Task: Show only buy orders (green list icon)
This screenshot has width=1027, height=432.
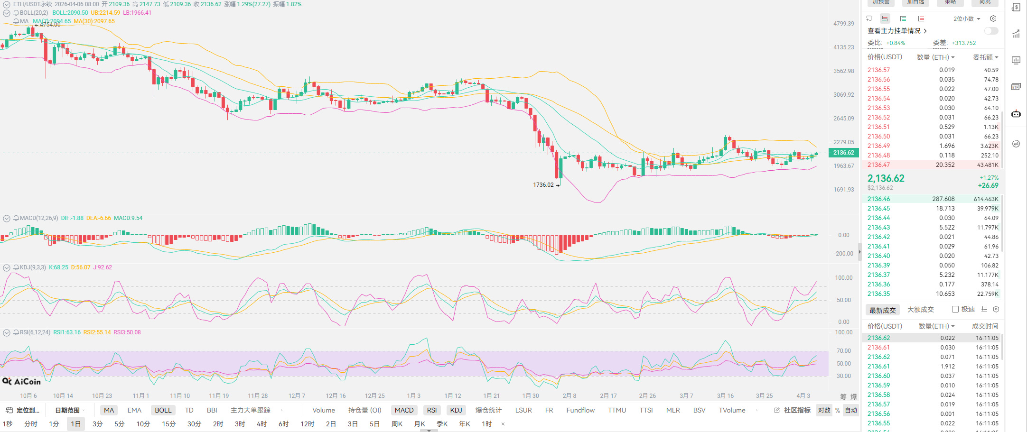Action: 903,18
